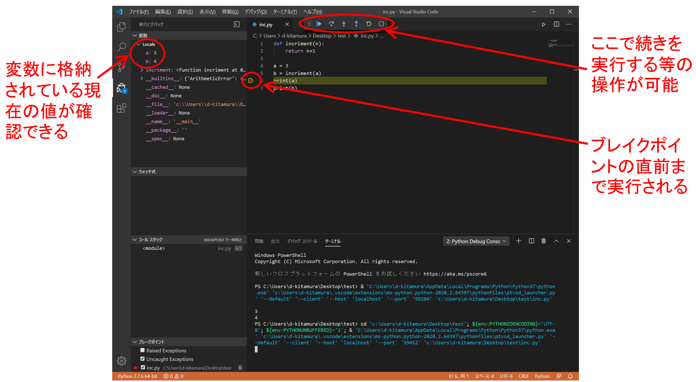Split the terminal pane
The image size is (696, 382).
[x=531, y=241]
